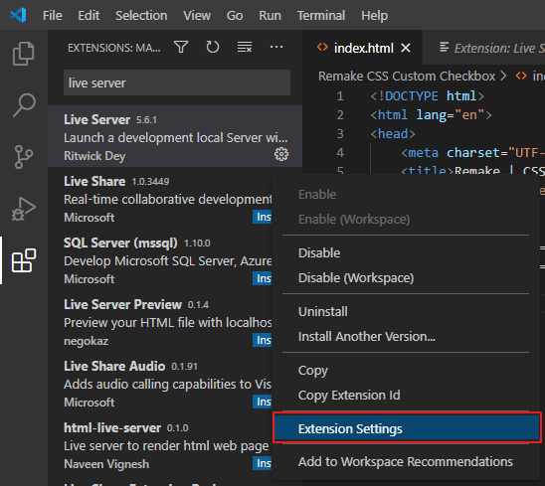Open the File menu
The height and width of the screenshot is (486, 545).
pos(52,15)
